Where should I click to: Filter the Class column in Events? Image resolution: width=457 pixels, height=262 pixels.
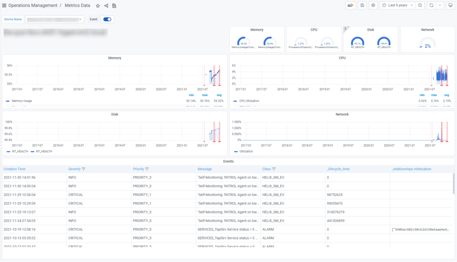click(274, 169)
